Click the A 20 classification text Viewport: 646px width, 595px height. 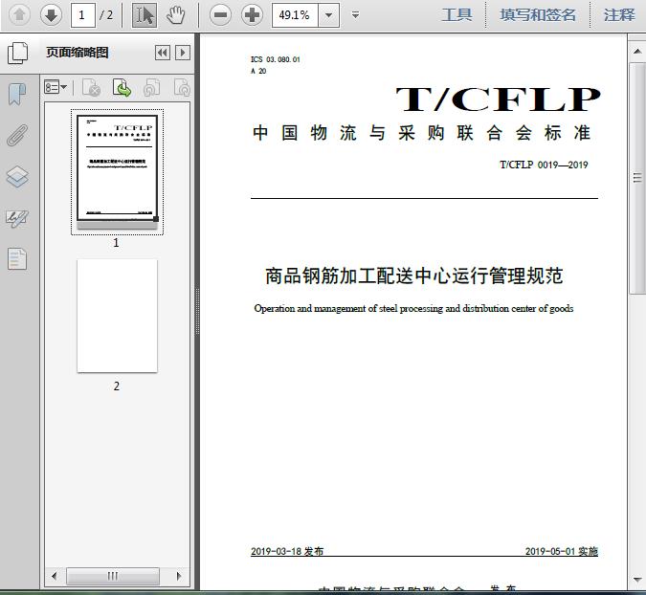click(x=258, y=71)
